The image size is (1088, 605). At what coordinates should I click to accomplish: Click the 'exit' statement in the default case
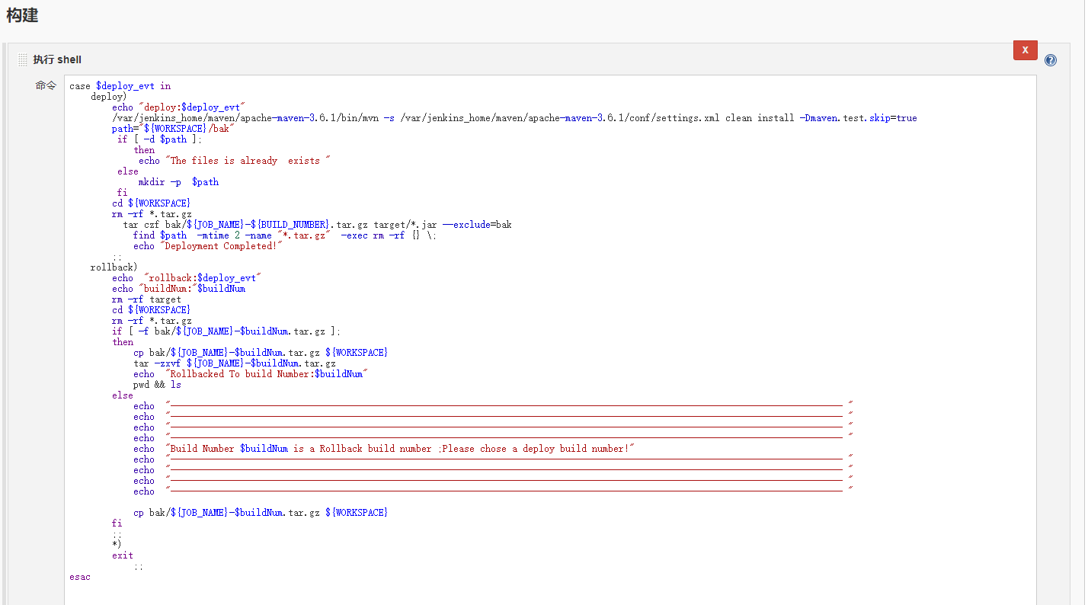point(122,555)
